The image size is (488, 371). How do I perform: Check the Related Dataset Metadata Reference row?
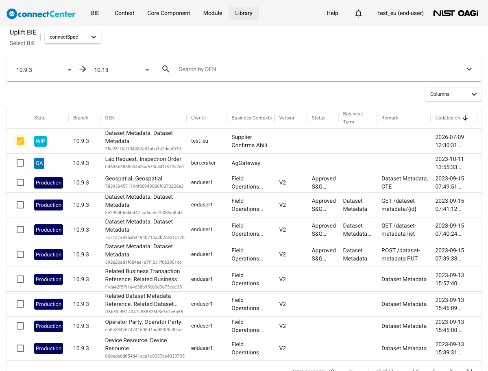point(20,304)
